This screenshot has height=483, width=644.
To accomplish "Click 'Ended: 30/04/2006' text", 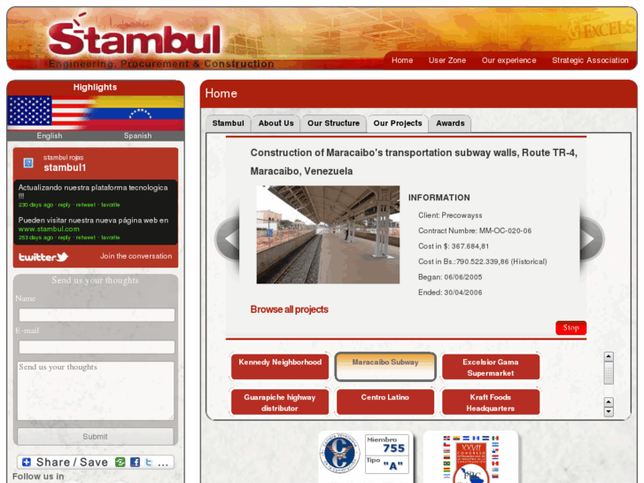I will (450, 292).
